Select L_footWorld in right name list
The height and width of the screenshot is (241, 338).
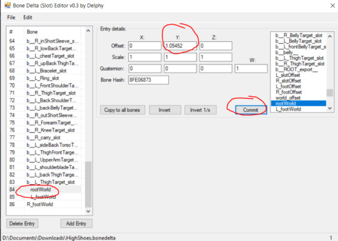click(299, 109)
